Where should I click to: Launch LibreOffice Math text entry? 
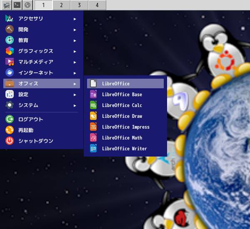pos(122,138)
